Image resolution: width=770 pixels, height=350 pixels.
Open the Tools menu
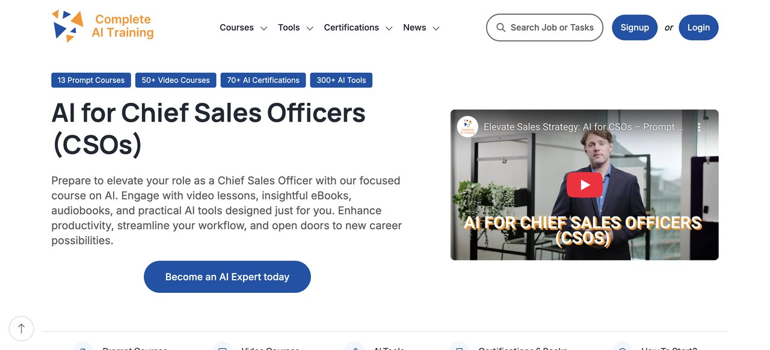tap(289, 28)
